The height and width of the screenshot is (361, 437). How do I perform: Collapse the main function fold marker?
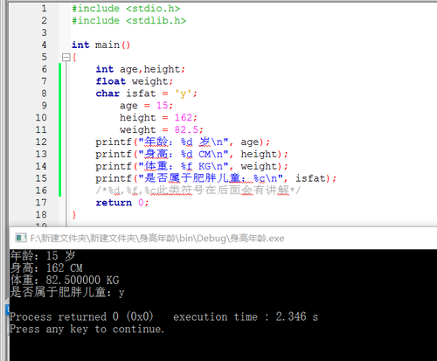pyautogui.click(x=66, y=57)
